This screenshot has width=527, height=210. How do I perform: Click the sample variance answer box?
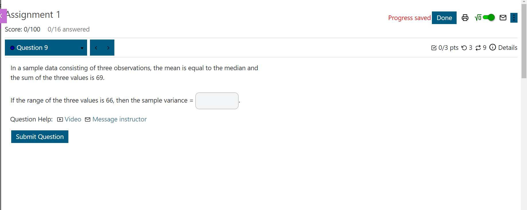tap(217, 101)
